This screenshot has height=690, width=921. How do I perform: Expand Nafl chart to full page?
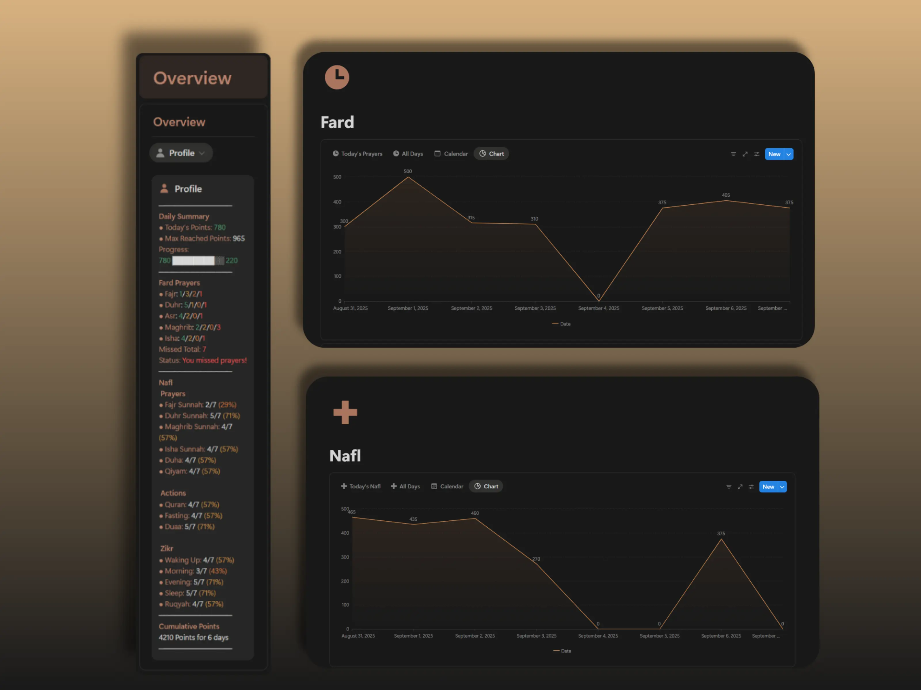740,487
